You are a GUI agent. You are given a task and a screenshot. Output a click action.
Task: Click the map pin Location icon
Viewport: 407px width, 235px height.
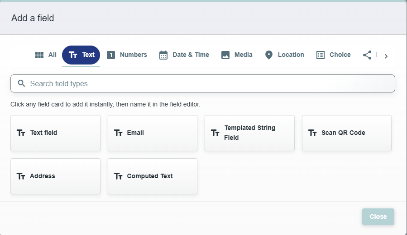(269, 55)
